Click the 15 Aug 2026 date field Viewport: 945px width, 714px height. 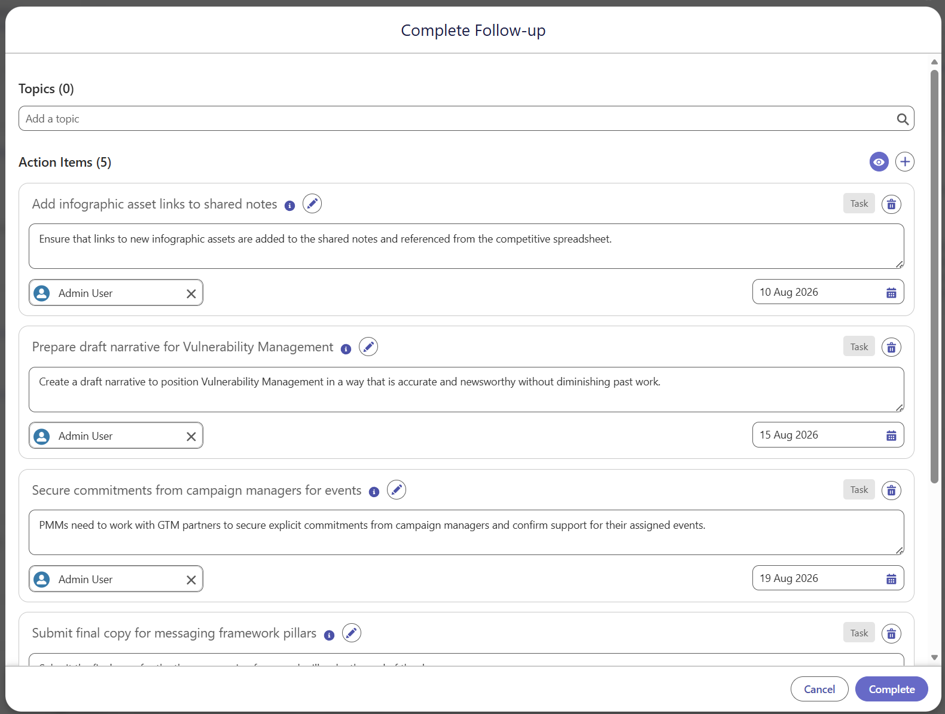(828, 435)
